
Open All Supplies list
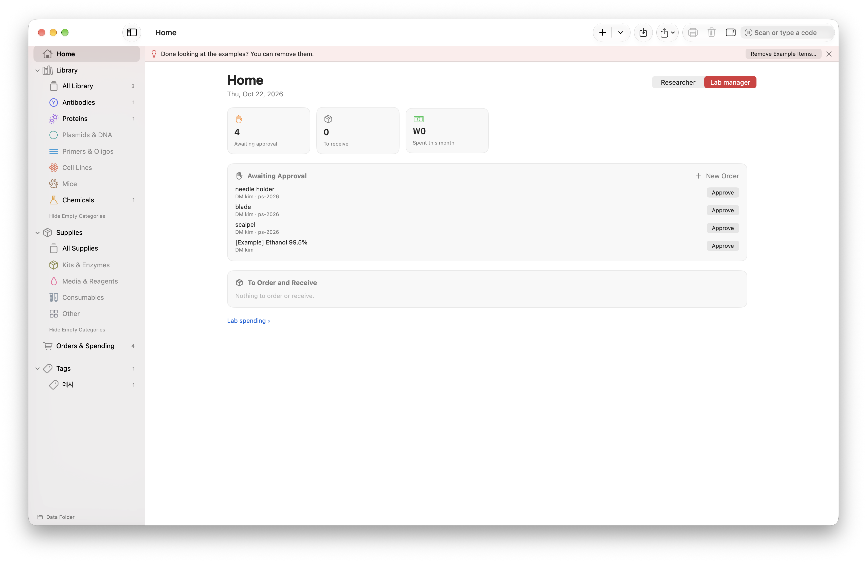(x=87, y=248)
